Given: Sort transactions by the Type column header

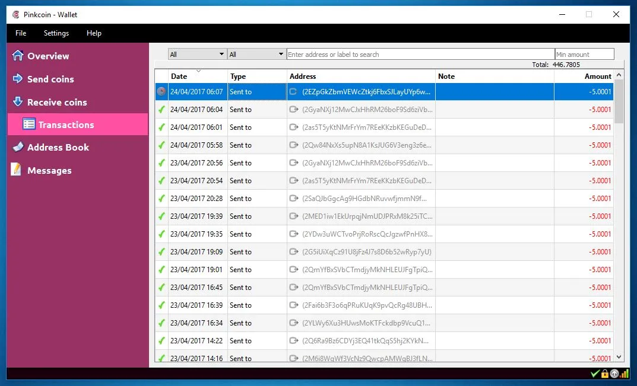Looking at the screenshot, I should click(x=257, y=76).
